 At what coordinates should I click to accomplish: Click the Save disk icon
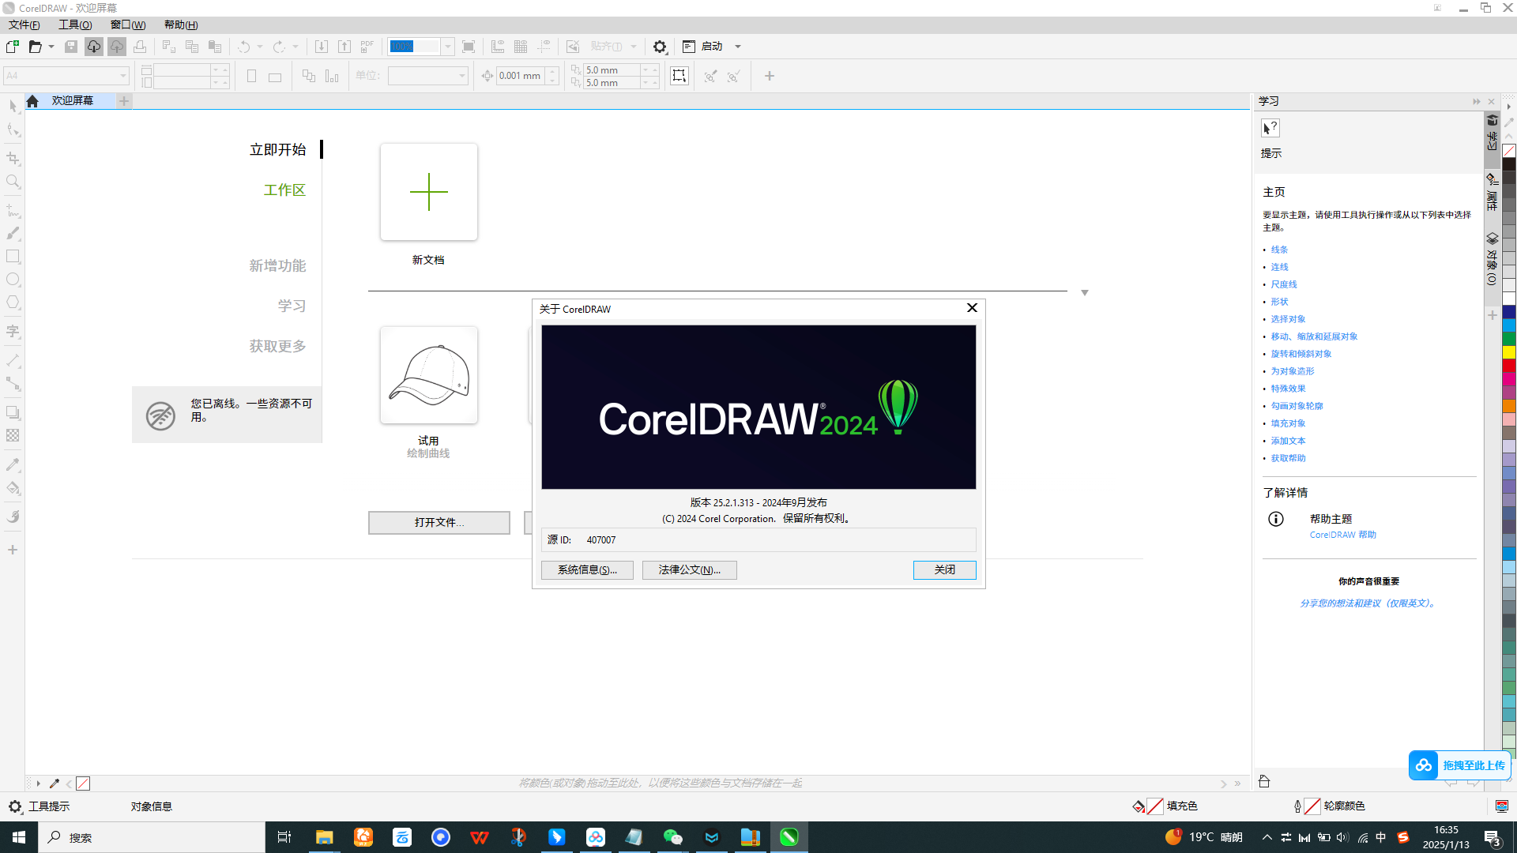tap(71, 47)
